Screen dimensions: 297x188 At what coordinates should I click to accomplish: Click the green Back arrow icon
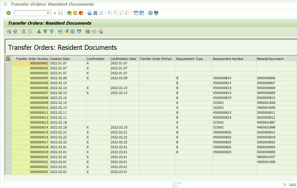[69, 13]
